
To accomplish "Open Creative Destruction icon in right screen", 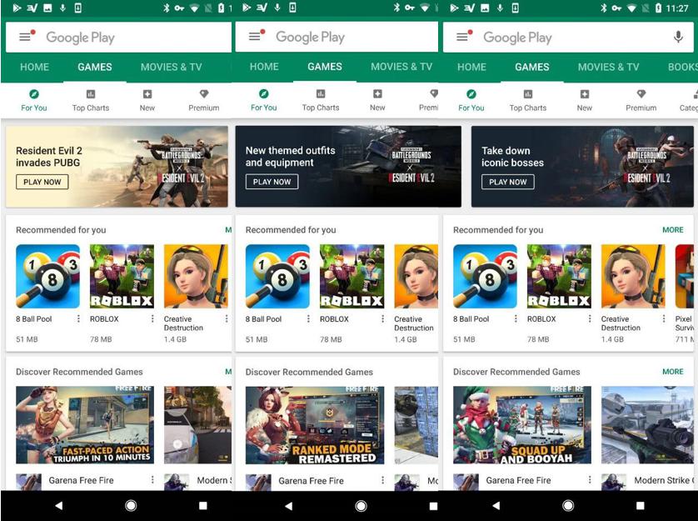I will [x=633, y=276].
